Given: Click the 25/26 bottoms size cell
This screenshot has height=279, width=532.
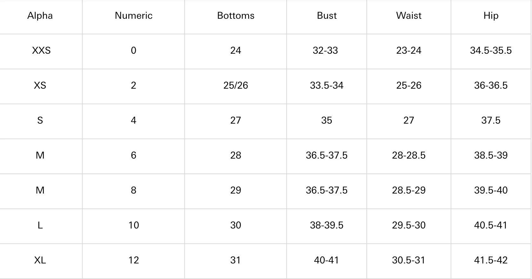Looking at the screenshot, I should (236, 85).
